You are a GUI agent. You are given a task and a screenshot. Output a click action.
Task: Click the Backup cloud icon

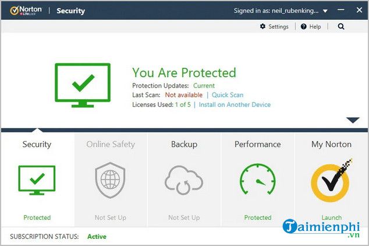coord(184,180)
